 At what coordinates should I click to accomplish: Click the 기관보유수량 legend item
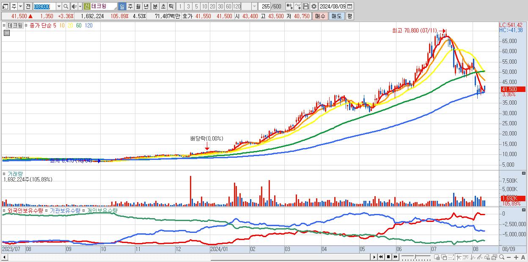(66, 210)
